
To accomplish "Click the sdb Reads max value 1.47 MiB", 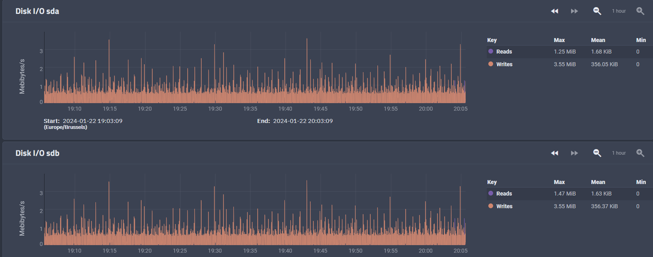I will click(x=565, y=194).
